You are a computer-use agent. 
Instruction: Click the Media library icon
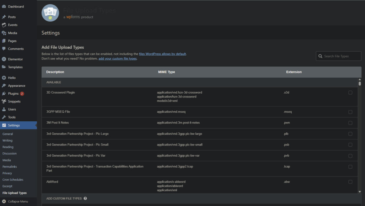(x=4, y=33)
